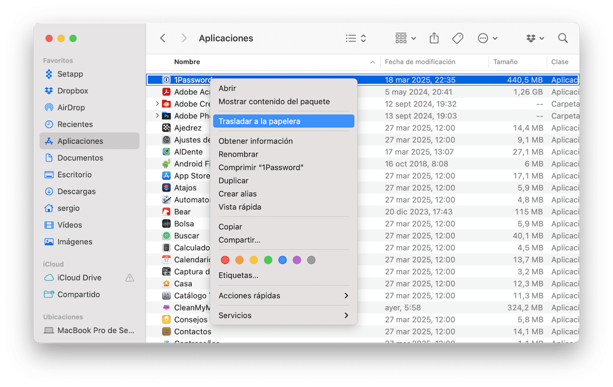Select the Casa app row
This screenshot has height=387, width=613.
coord(362,284)
